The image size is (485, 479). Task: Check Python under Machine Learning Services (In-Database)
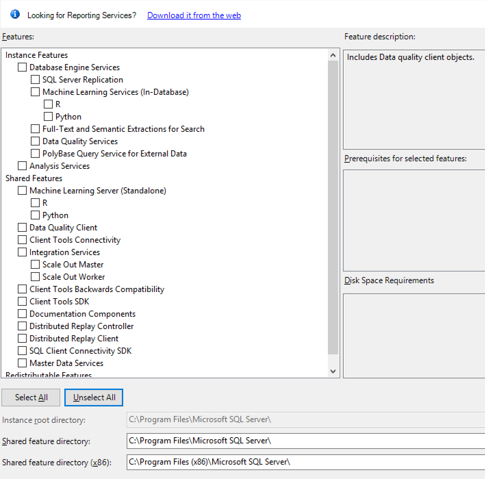pyautogui.click(x=48, y=116)
